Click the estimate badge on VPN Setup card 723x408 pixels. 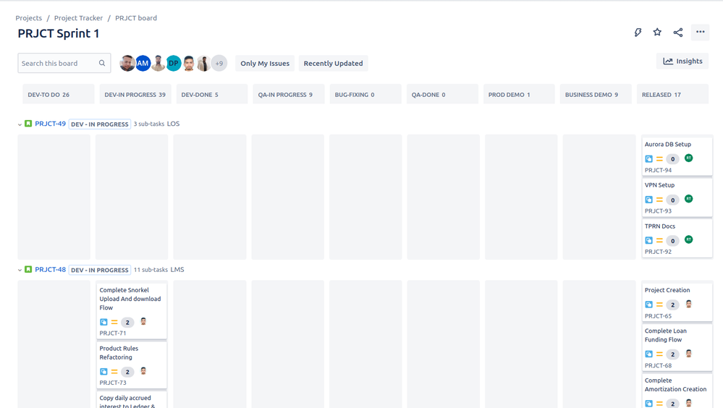(672, 200)
